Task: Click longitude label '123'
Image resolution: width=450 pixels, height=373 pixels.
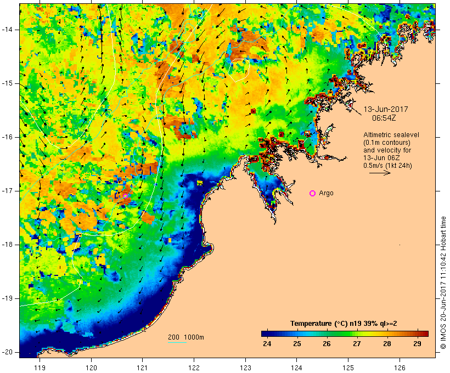Action: click(245, 368)
